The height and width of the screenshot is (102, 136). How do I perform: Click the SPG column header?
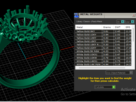(128, 27)
